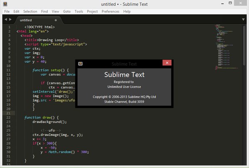
Task: Click the next tab right arrow
Action: click(10, 19)
